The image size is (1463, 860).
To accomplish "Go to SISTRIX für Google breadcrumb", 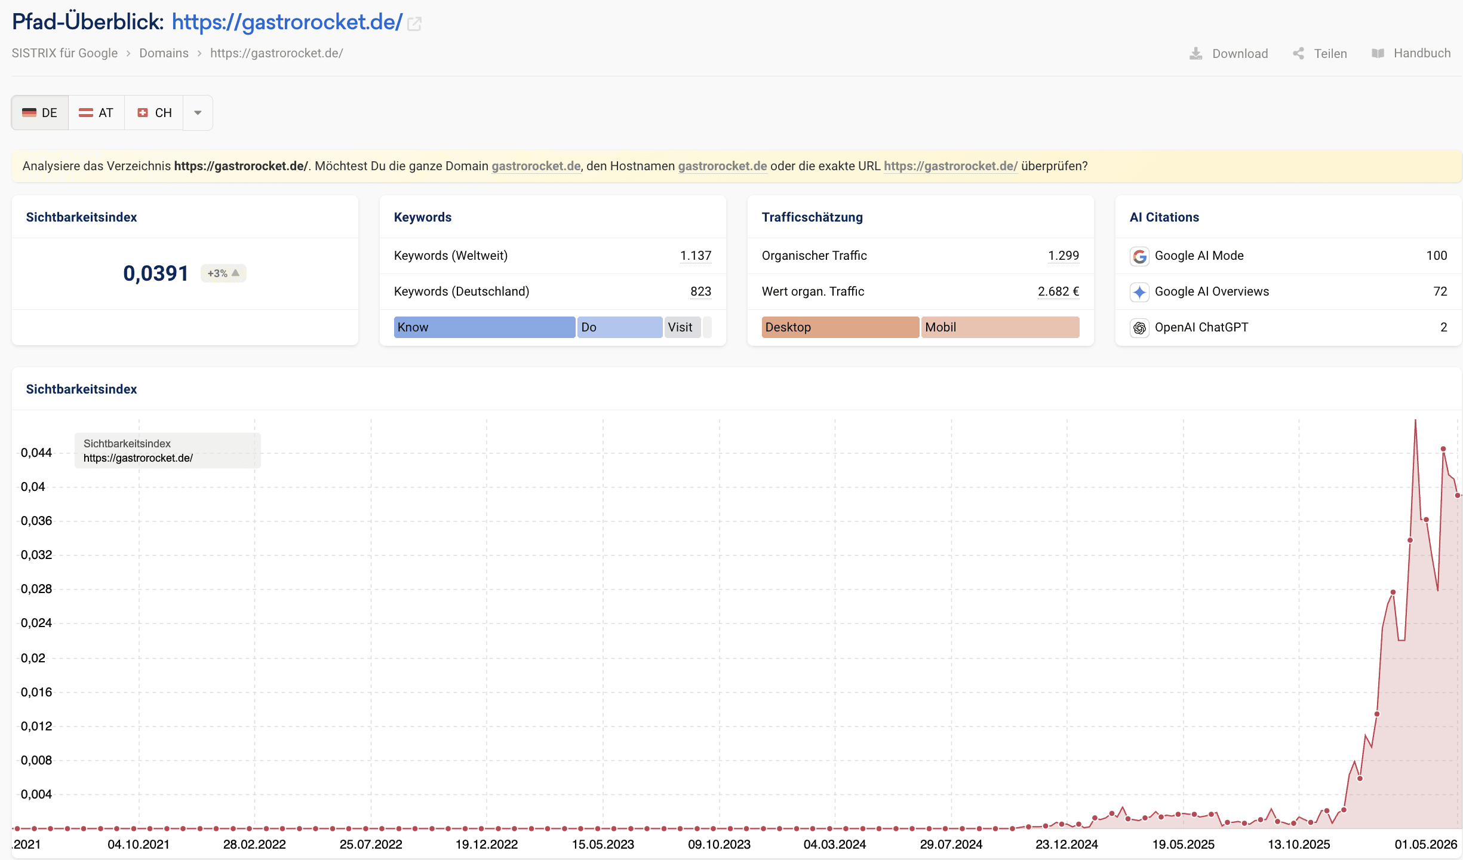I will coord(65,53).
